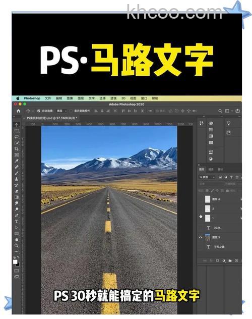Select the Zoom tool in toolbox
The image size is (252, 319).
[17, 245]
